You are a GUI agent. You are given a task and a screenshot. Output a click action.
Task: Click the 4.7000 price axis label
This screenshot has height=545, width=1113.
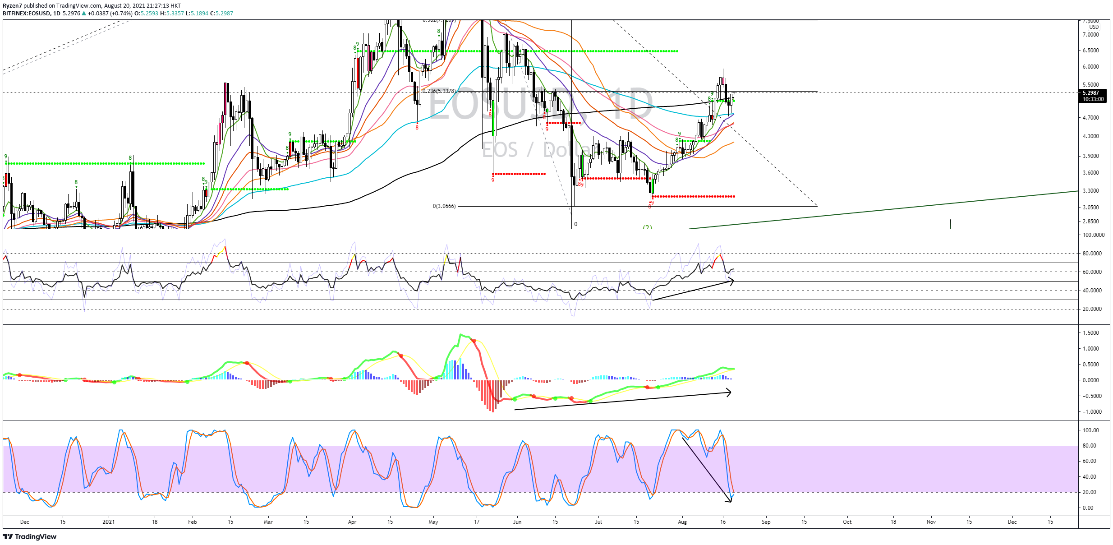1091,118
